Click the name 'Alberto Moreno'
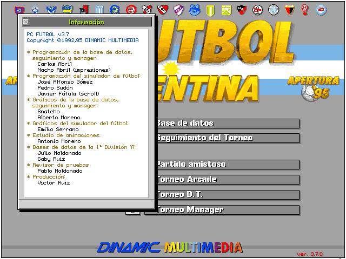Image resolution: width=346 pixels, height=259 pixels. 59,118
